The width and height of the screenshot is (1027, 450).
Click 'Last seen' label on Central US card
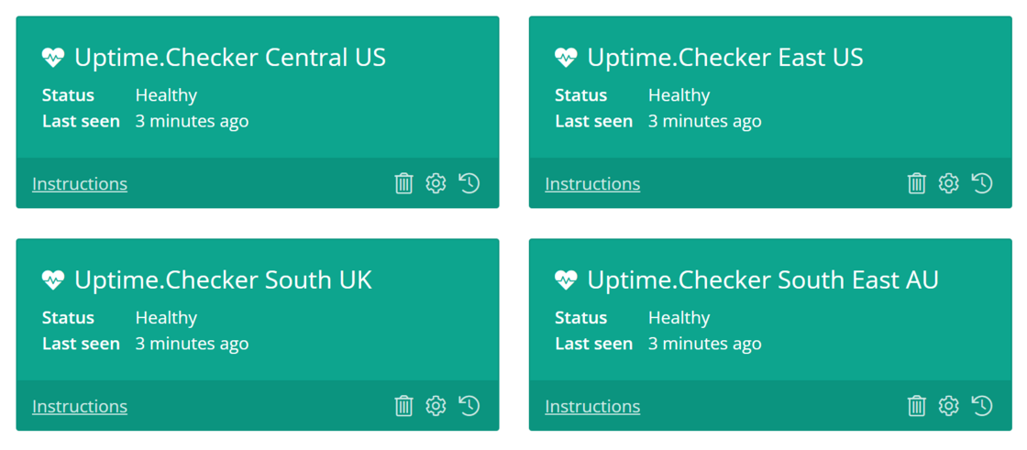(x=82, y=121)
